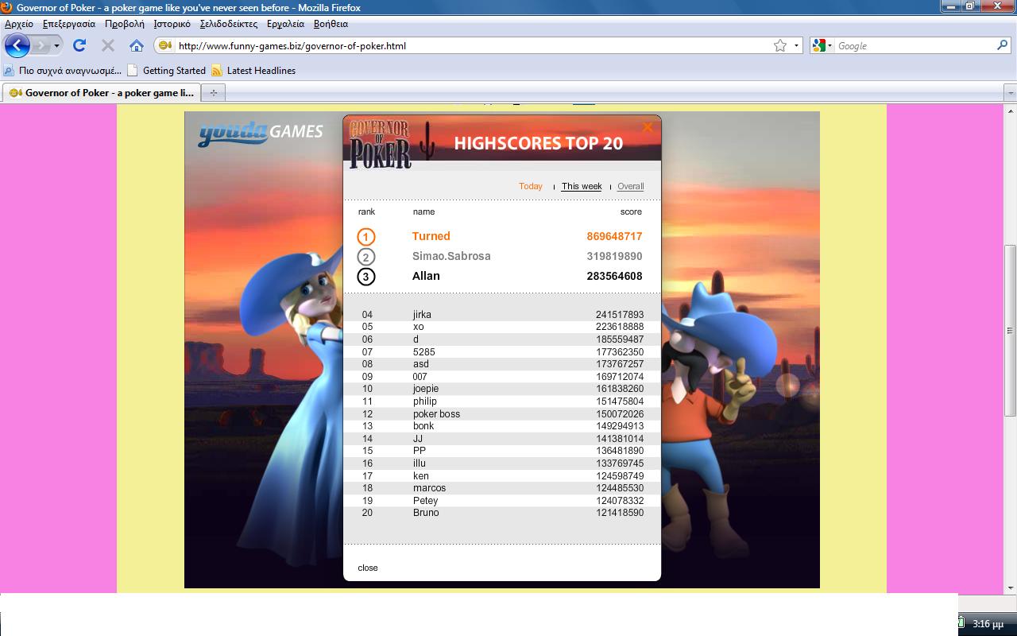Show This week highscores

[x=582, y=186]
